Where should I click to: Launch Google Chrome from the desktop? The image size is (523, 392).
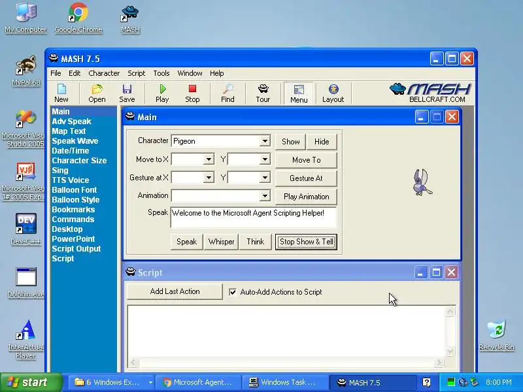[x=78, y=18]
